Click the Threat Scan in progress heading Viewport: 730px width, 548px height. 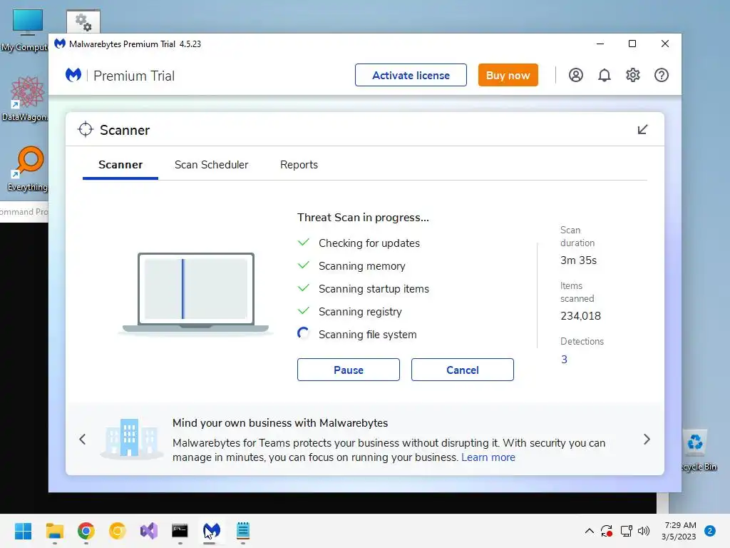point(363,218)
